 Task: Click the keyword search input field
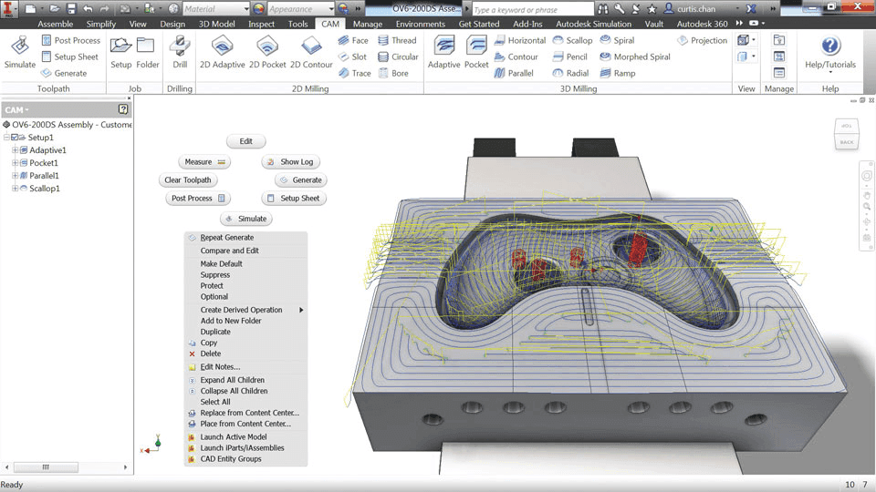coord(533,9)
